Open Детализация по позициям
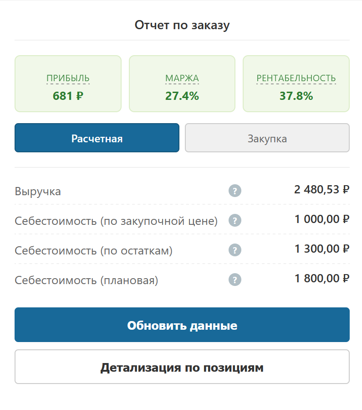 pyautogui.click(x=182, y=367)
